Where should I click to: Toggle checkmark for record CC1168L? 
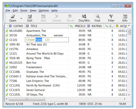pos(7,72)
